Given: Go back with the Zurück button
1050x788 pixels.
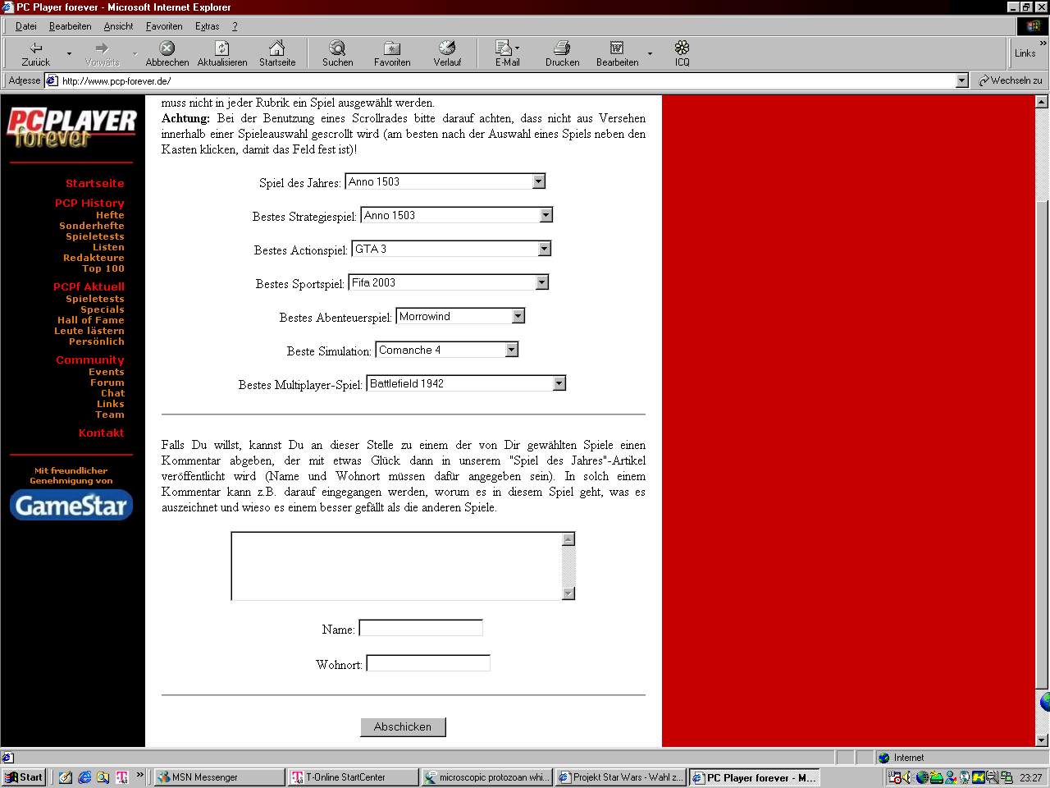Looking at the screenshot, I should (35, 54).
